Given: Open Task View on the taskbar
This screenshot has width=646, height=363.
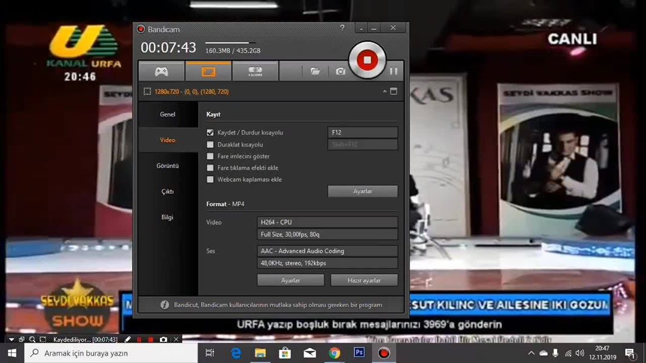Looking at the screenshot, I should click(x=210, y=353).
